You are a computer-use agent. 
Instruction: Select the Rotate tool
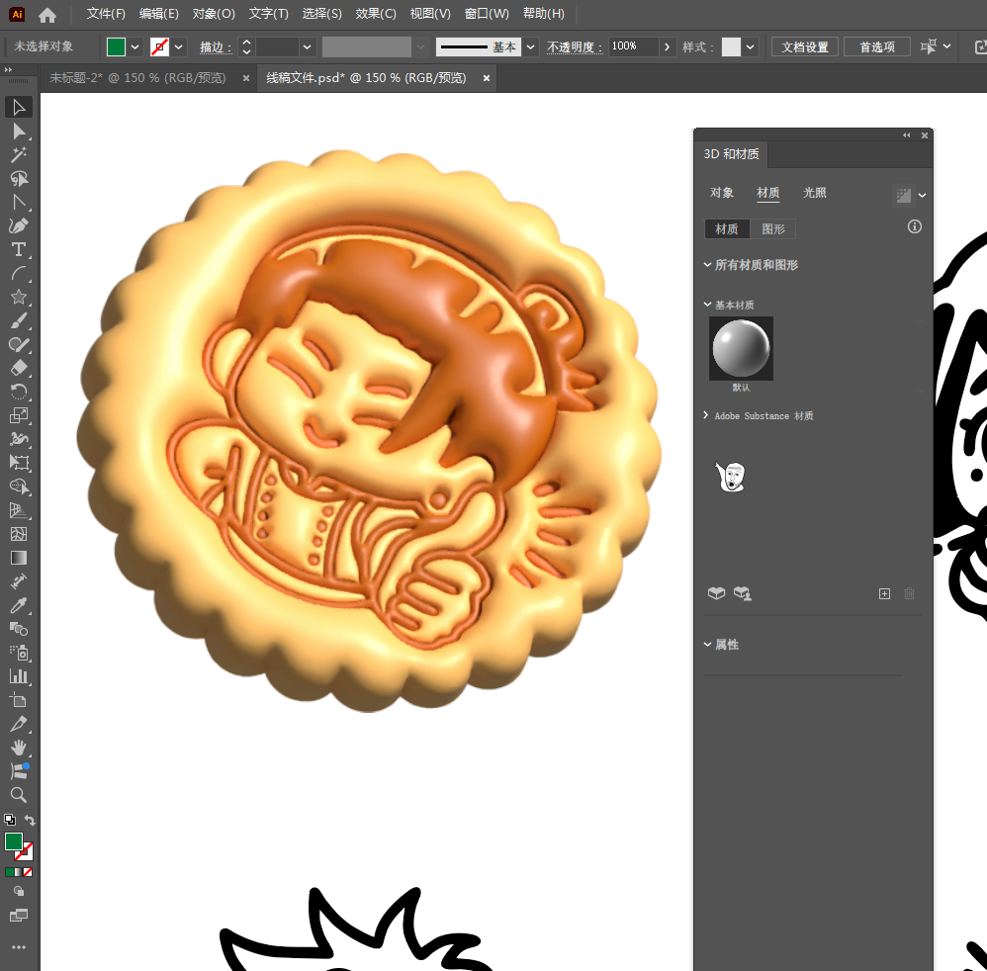coord(19,392)
